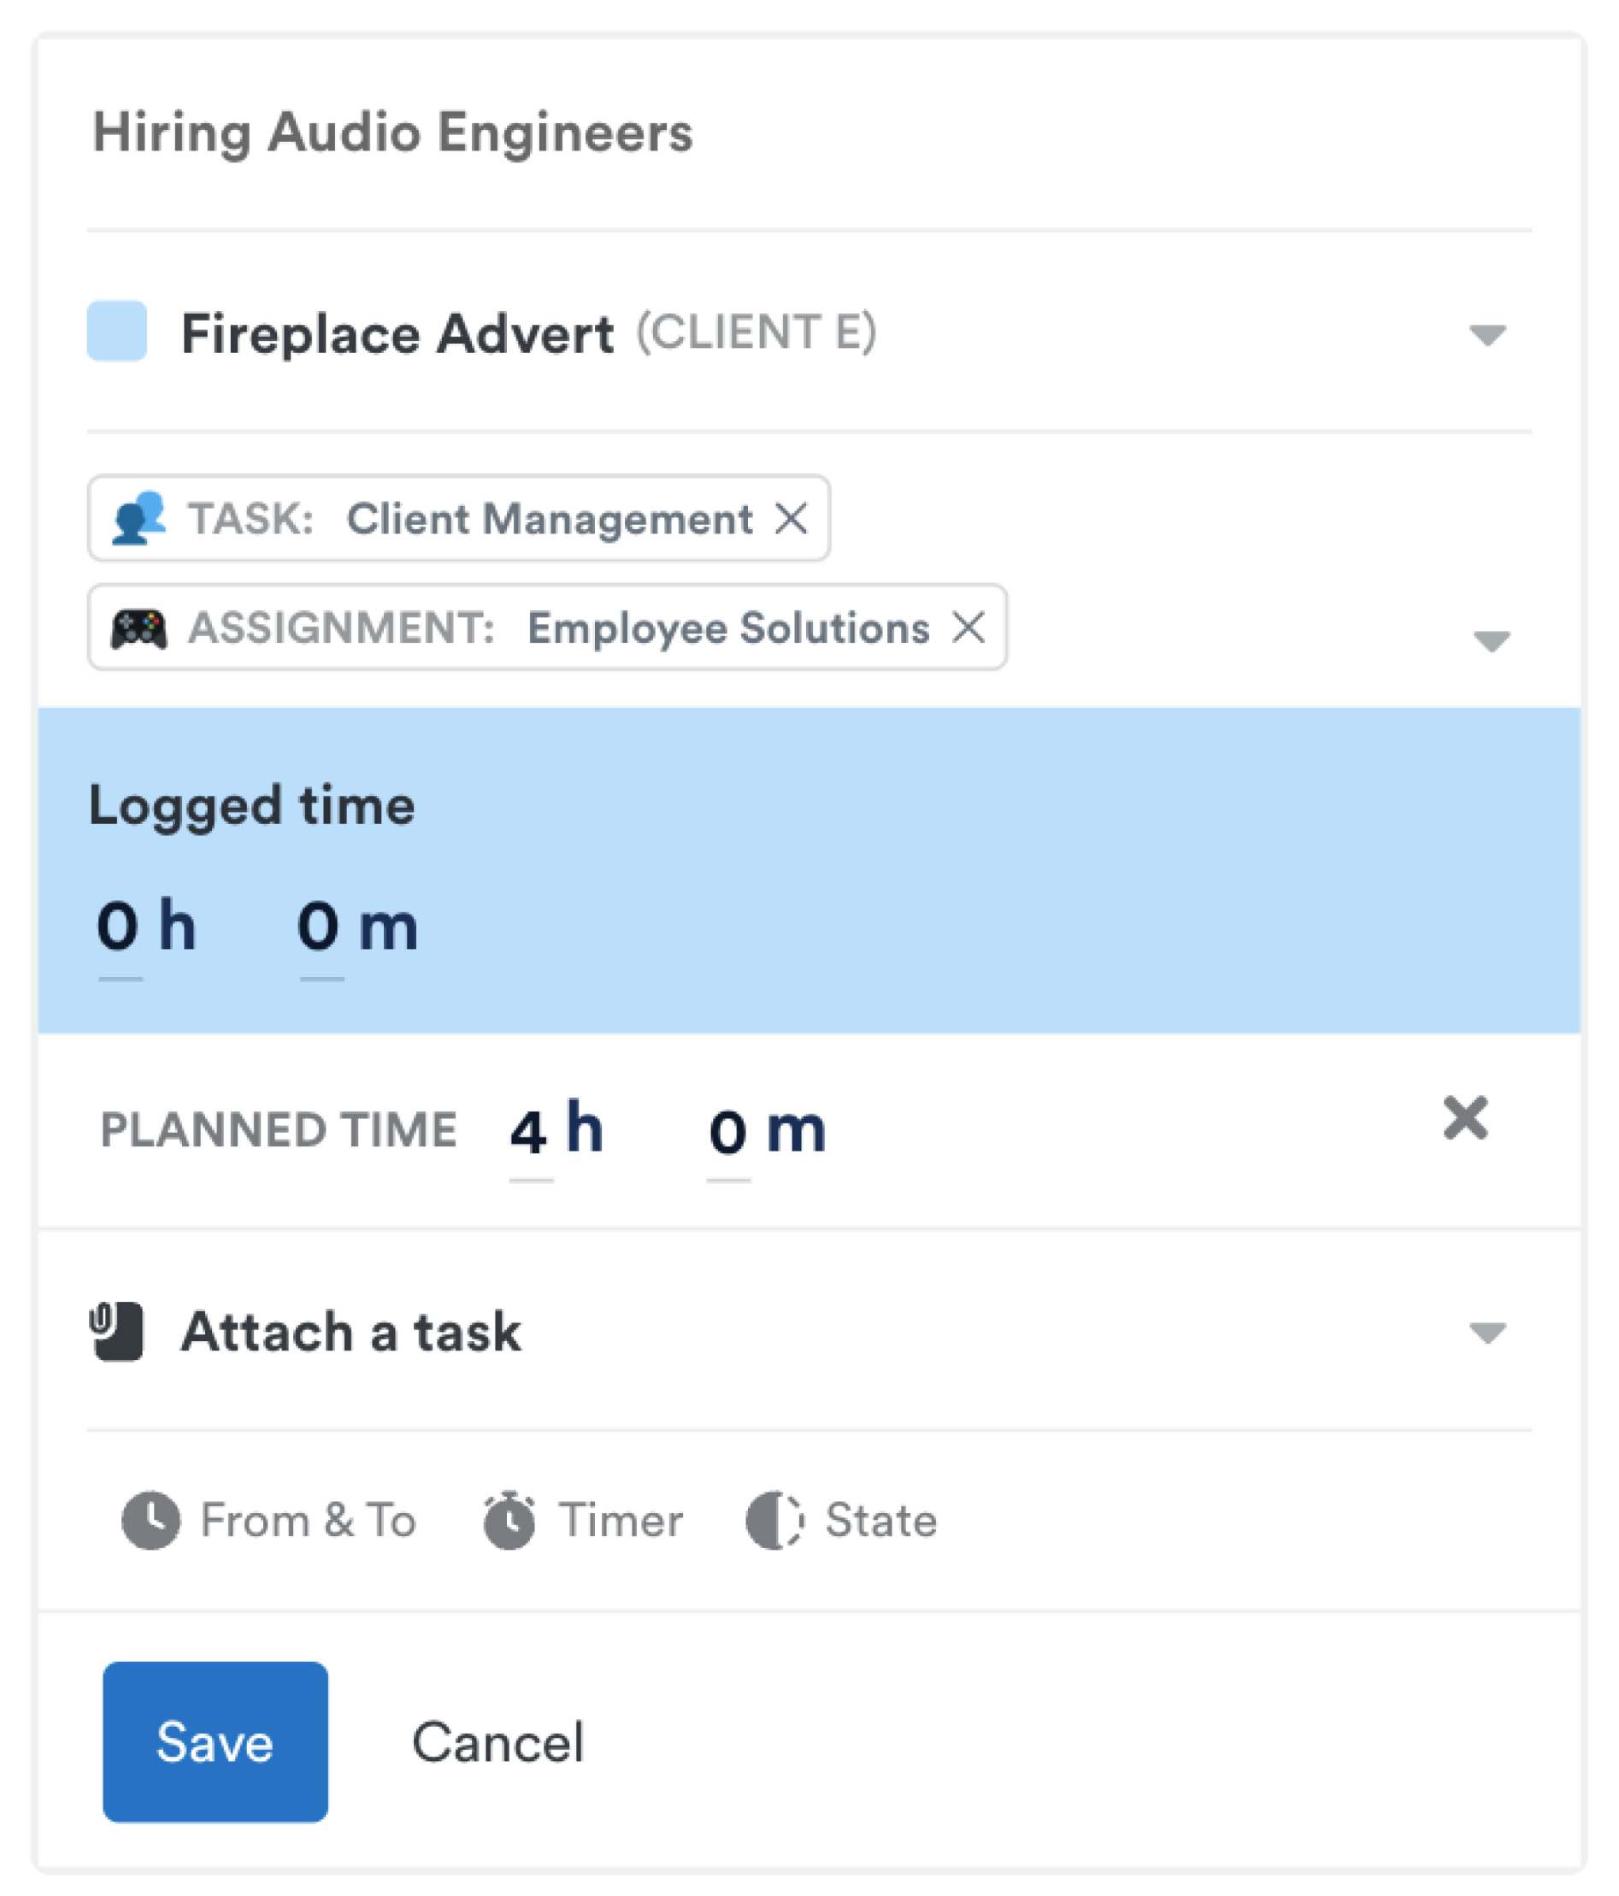Edit the Hiring Audio Engineers title field
Image resolution: width=1619 pixels, height=1896 pixels.
pos(393,132)
